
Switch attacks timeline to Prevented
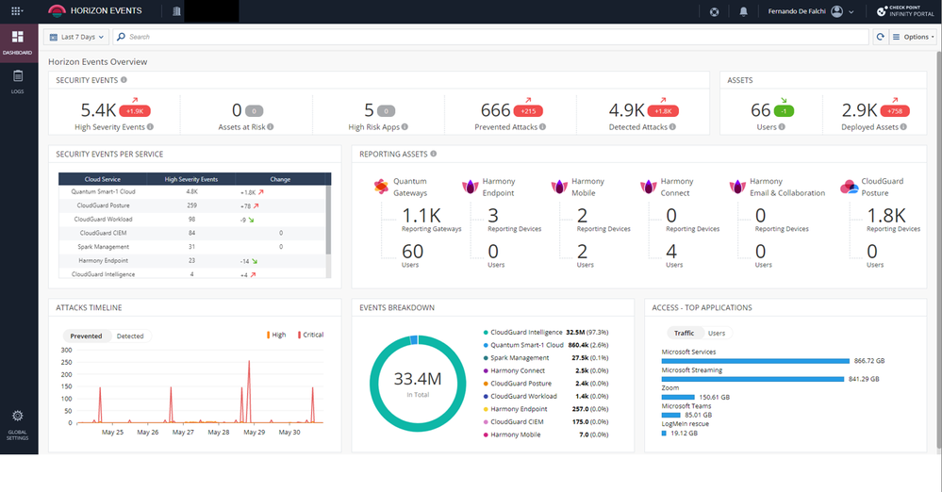[86, 336]
